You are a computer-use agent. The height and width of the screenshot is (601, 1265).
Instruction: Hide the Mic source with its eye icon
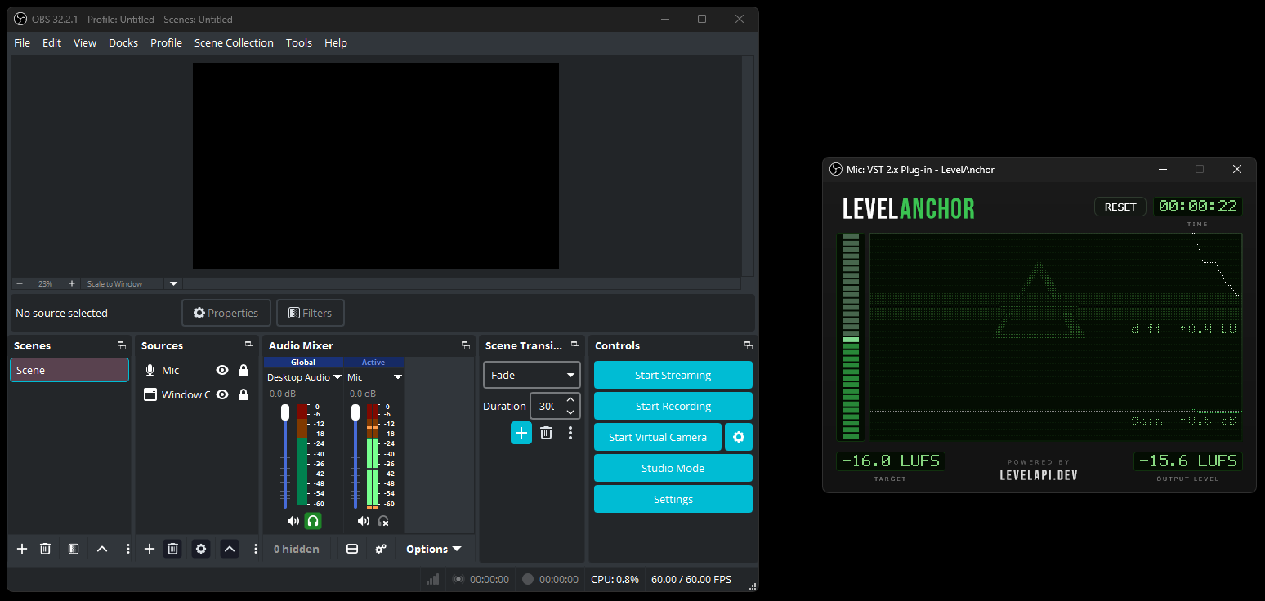click(222, 370)
